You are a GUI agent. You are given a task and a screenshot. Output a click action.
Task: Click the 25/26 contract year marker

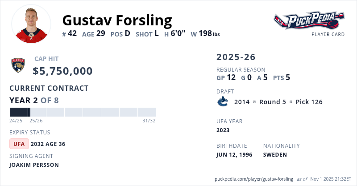[36, 121]
